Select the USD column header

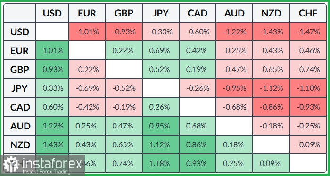tap(52, 13)
